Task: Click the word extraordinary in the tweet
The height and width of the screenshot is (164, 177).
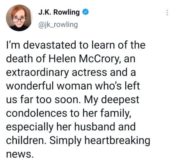Action: click(37, 72)
